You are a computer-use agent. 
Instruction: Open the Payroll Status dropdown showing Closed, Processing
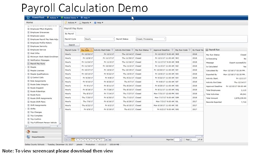coord(151,39)
